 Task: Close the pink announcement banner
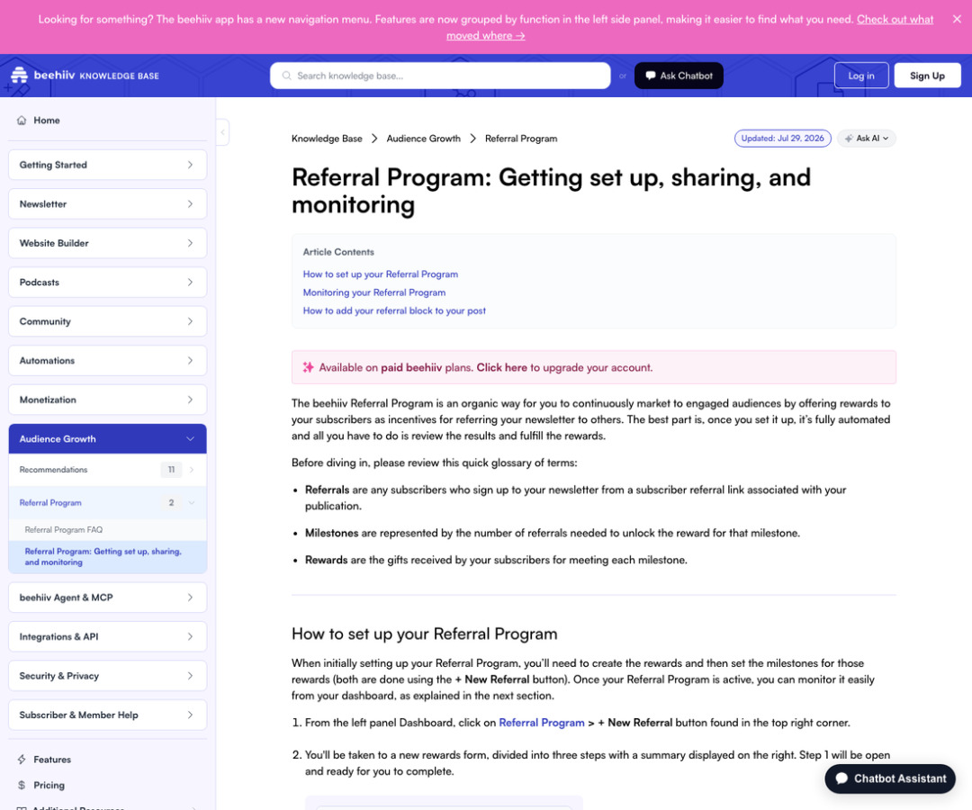tap(957, 19)
